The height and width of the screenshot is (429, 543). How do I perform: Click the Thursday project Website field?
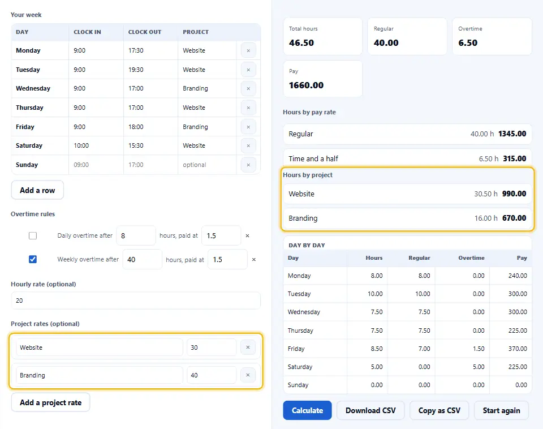(207, 108)
